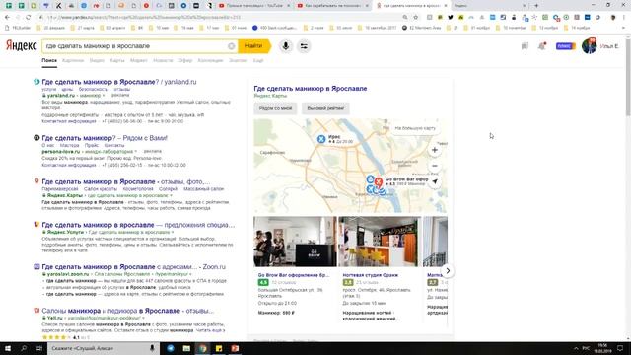Click the Go Brow Bar interior photo

[295, 242]
